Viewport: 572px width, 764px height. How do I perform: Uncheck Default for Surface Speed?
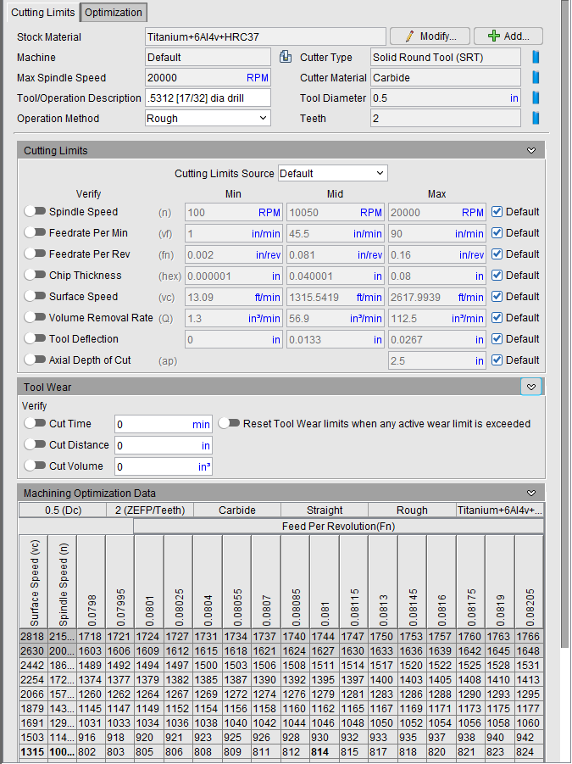tap(497, 297)
